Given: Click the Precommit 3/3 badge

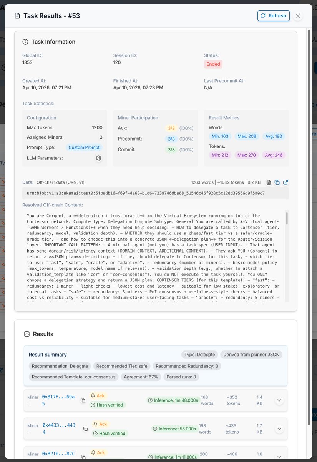Looking at the screenshot, I should pyautogui.click(x=171, y=139).
